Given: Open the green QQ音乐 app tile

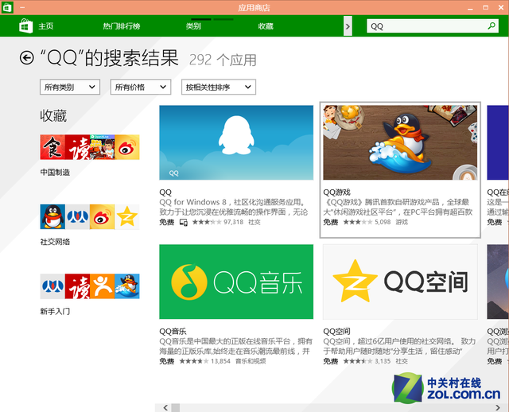Looking at the screenshot, I should 236,282.
